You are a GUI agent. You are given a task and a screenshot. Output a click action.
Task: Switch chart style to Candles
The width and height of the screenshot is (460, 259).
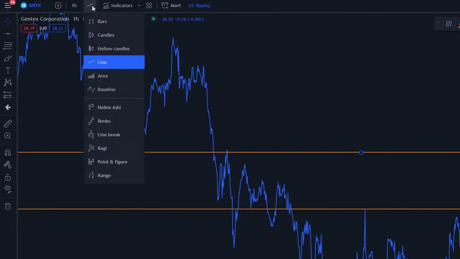[x=106, y=35]
